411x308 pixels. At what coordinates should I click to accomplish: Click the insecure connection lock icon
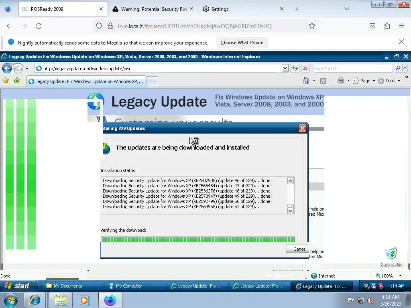click(x=110, y=26)
